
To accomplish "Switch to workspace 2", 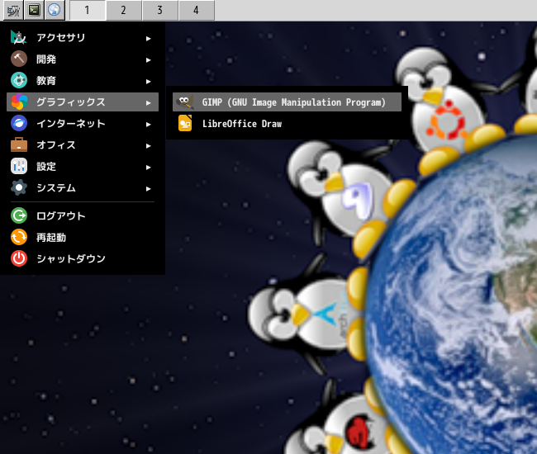I will point(124,10).
